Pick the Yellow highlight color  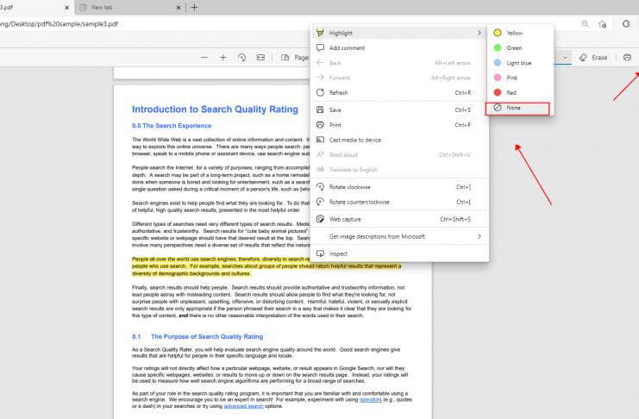[520, 33]
